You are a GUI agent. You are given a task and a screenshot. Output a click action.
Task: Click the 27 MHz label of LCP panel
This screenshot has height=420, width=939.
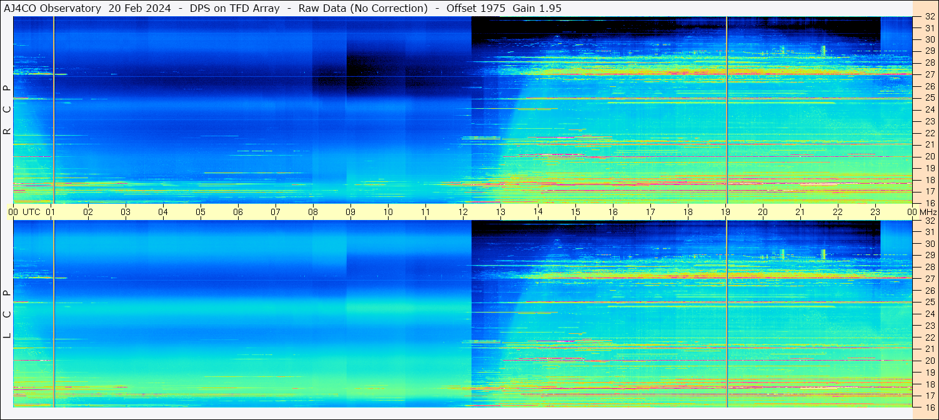[x=930, y=279]
